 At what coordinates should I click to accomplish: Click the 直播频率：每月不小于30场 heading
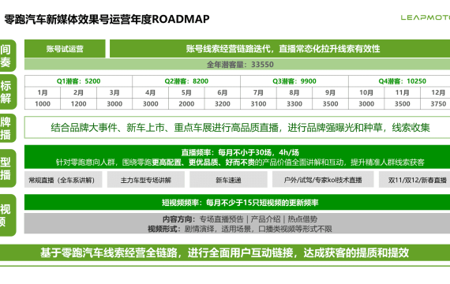[240, 152]
